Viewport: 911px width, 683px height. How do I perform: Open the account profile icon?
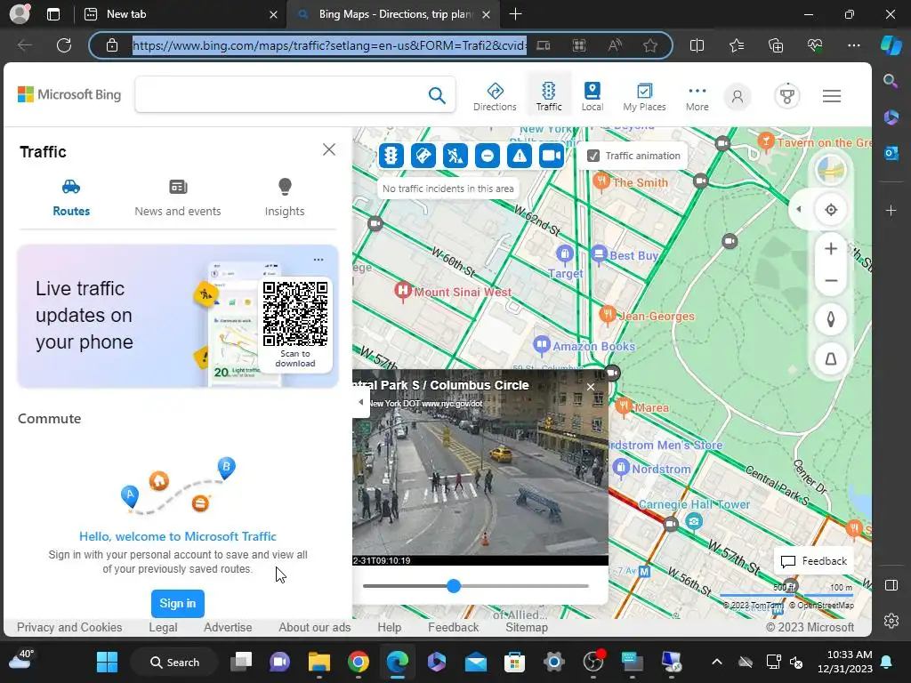738,96
